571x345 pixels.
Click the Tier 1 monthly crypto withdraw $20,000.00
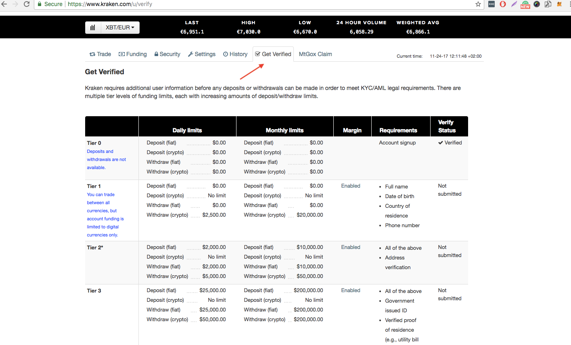coord(310,215)
